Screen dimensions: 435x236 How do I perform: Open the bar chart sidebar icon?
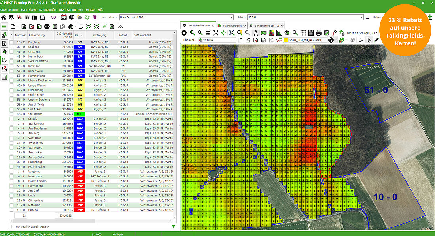pyautogui.click(x=4, y=77)
